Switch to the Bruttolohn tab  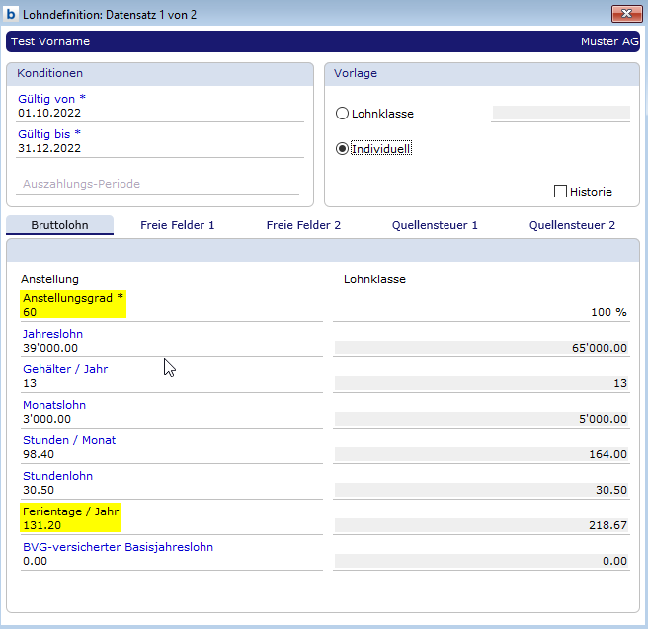[x=59, y=225]
